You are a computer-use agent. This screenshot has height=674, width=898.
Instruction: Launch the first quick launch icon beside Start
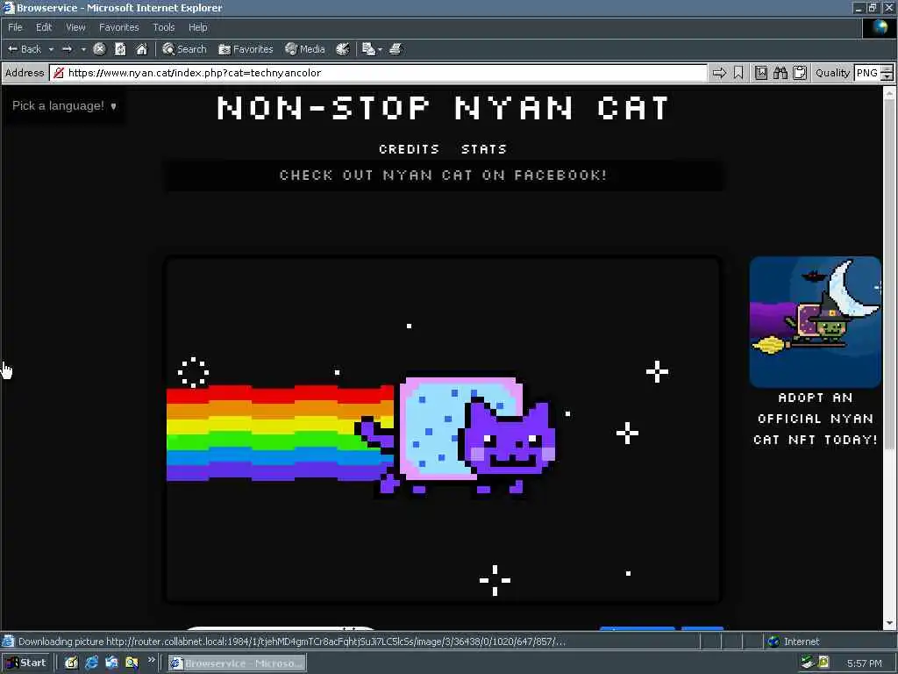point(71,663)
